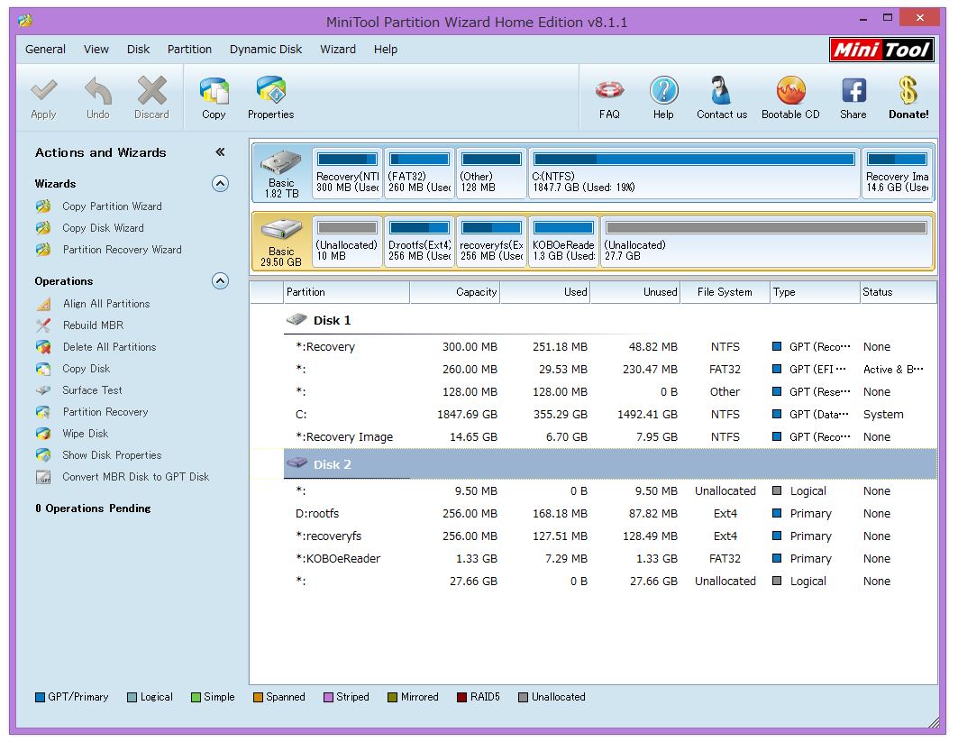Screen dimensions: 958x742
Task: Click the MiniTool logo
Action: pyautogui.click(x=881, y=50)
